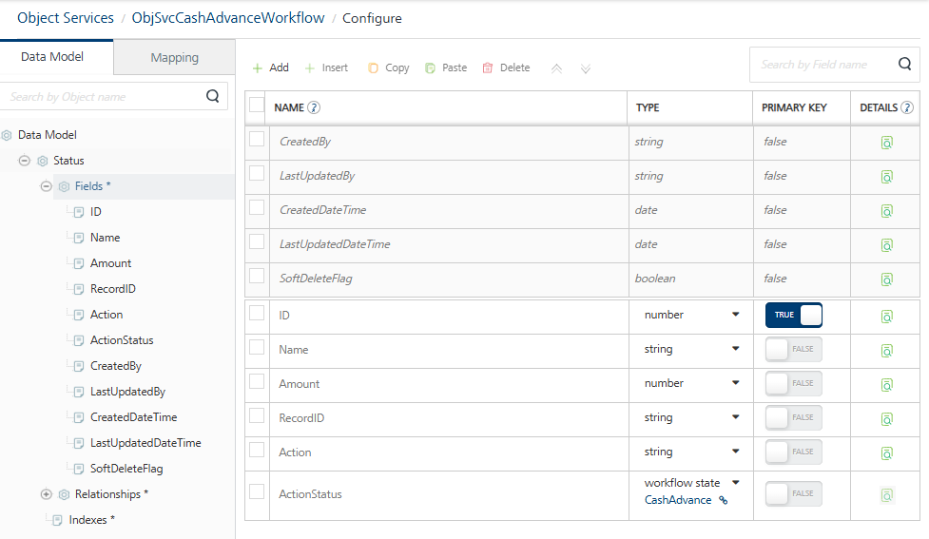Switch to the Mapping tab
This screenshot has height=539, width=929.
click(174, 58)
